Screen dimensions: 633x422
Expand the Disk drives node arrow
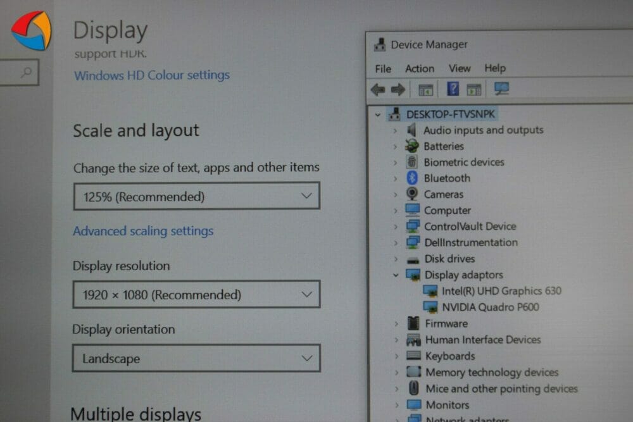click(396, 259)
